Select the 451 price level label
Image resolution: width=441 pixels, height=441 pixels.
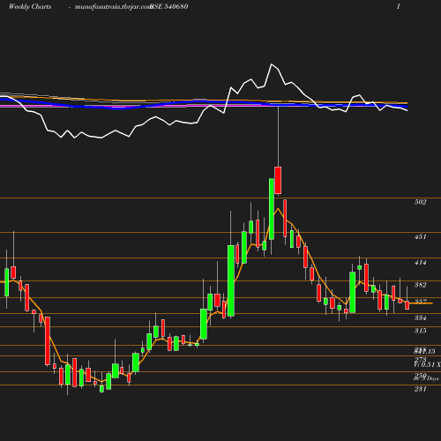(420, 236)
